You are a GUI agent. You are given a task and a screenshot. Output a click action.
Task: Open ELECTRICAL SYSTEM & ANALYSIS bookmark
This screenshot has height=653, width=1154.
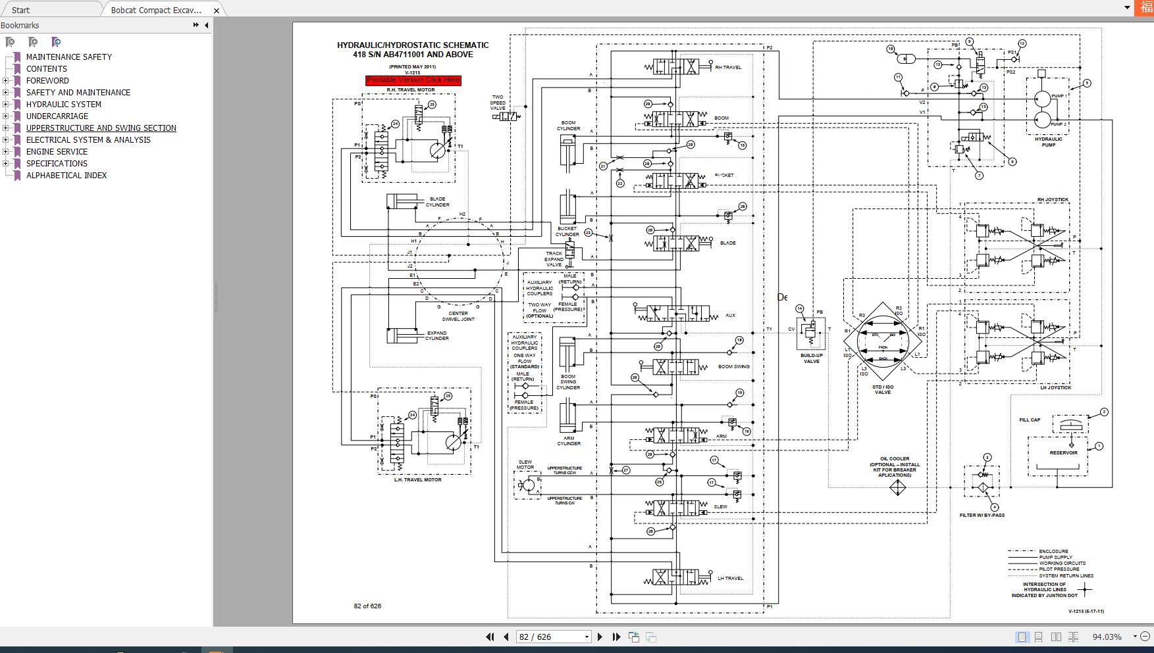(88, 140)
